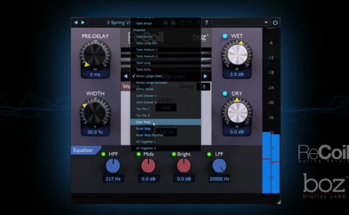The image size is (349, 215).
Task: Click the blue LPF frequency knob
Action: [219, 166]
